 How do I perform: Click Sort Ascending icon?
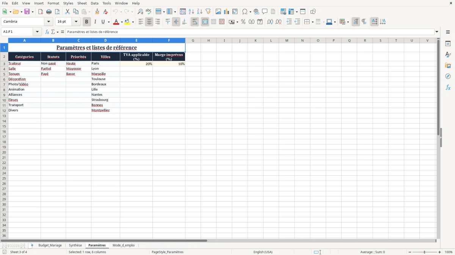point(191,12)
